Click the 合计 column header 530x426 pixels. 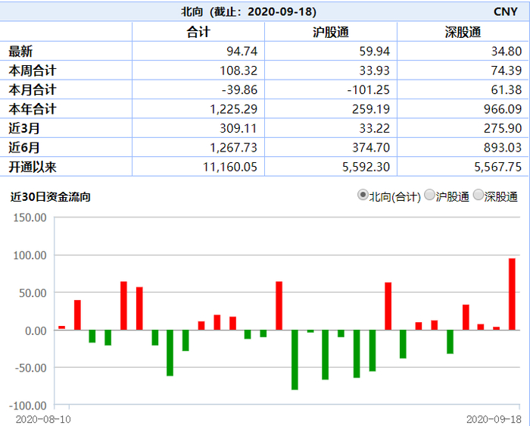(198, 32)
